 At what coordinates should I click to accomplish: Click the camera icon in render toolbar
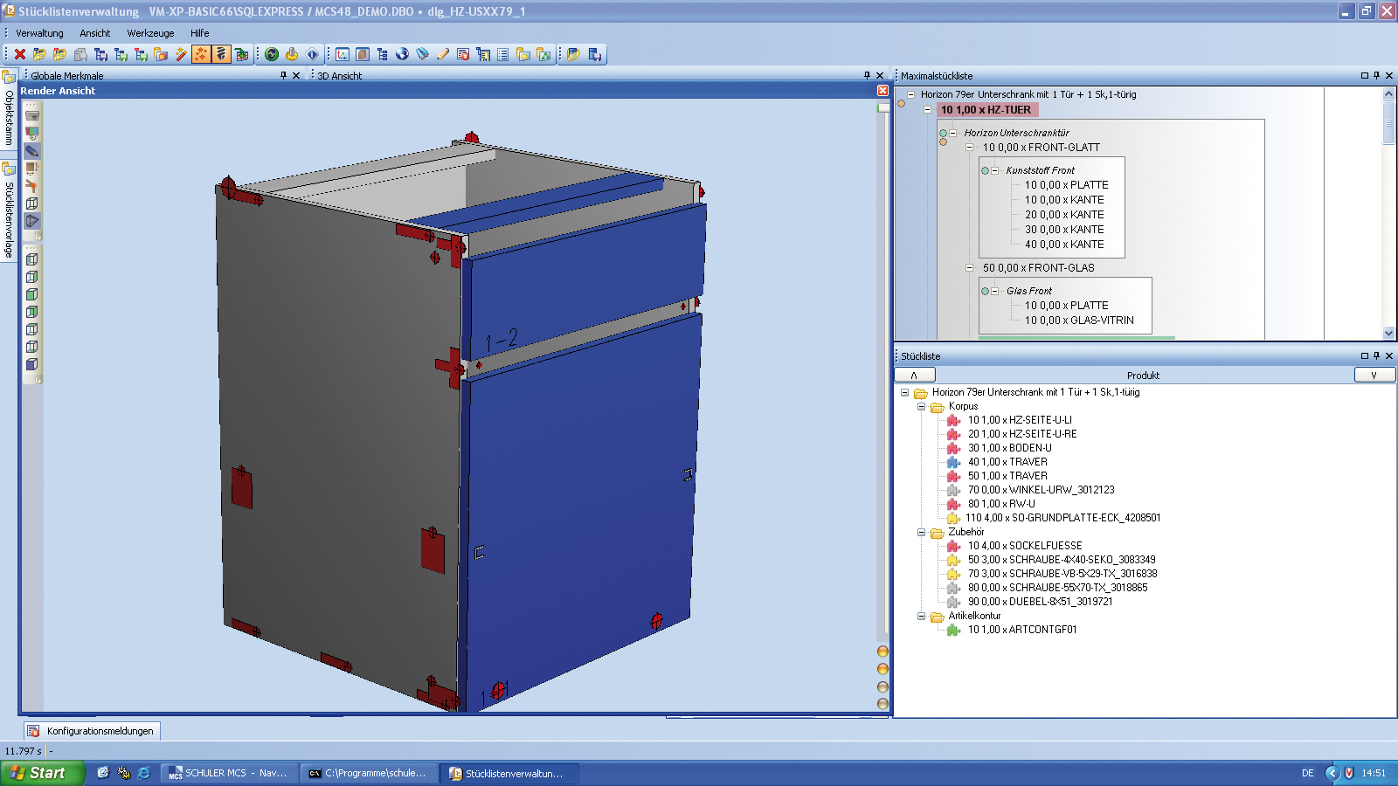tap(32, 115)
